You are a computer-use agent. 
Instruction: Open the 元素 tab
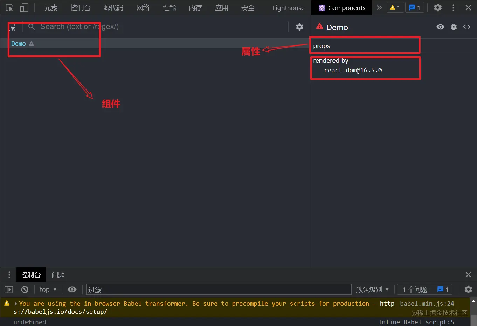coord(51,8)
